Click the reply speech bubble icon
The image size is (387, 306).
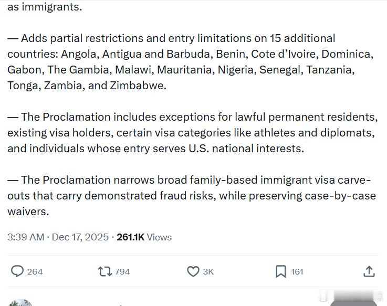pyautogui.click(x=17, y=271)
